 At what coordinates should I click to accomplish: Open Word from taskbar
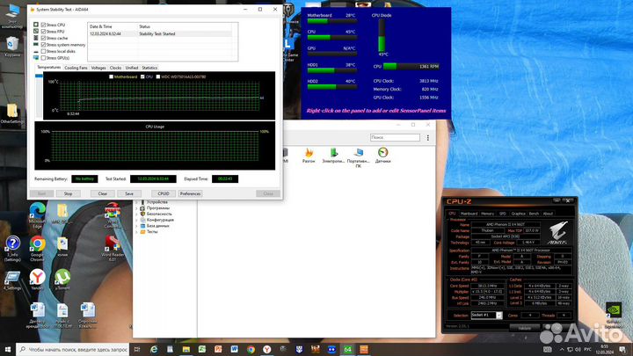(234, 349)
